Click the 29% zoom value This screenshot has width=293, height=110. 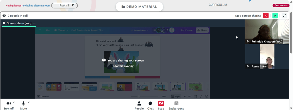164,97
